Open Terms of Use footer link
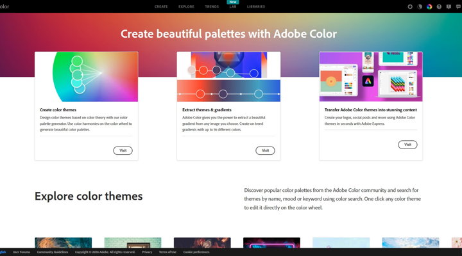The height and width of the screenshot is (256, 462). coord(167,252)
